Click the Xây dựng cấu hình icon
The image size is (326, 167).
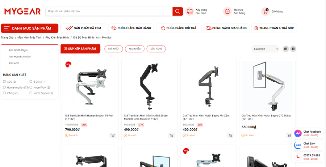pyautogui.click(x=189, y=12)
